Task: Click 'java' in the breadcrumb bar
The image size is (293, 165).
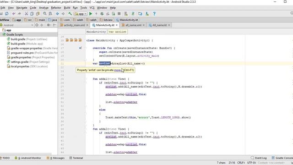Action: pyautogui.click(x=53, y=20)
